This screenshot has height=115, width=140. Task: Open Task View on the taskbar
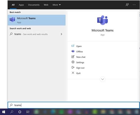pyautogui.click(x=28, y=112)
